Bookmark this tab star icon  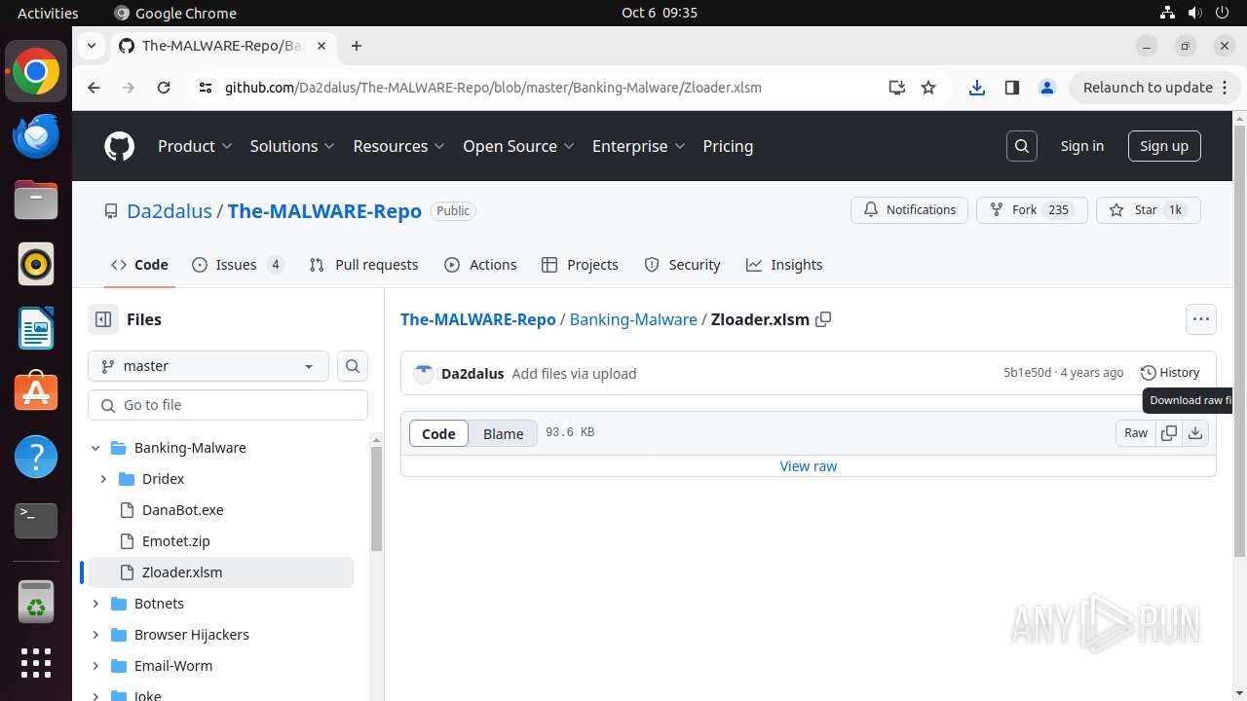[x=928, y=88]
